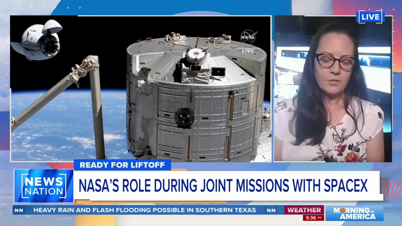
Task: Click the NN icon beside WEATHER label
Action: (x=271, y=210)
